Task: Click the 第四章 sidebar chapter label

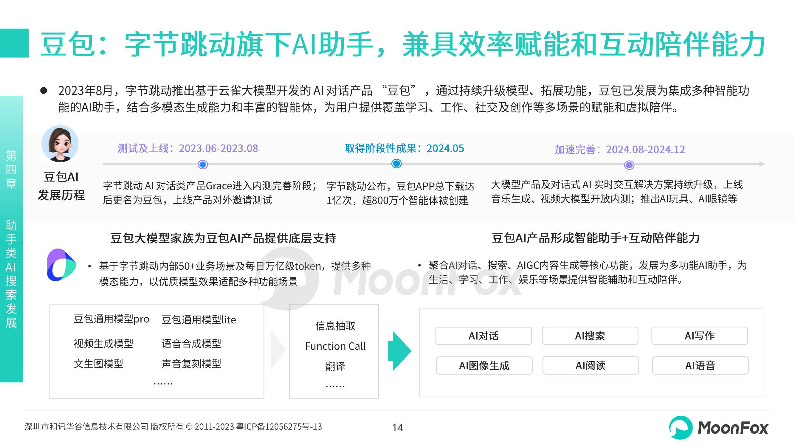Action: [11, 169]
